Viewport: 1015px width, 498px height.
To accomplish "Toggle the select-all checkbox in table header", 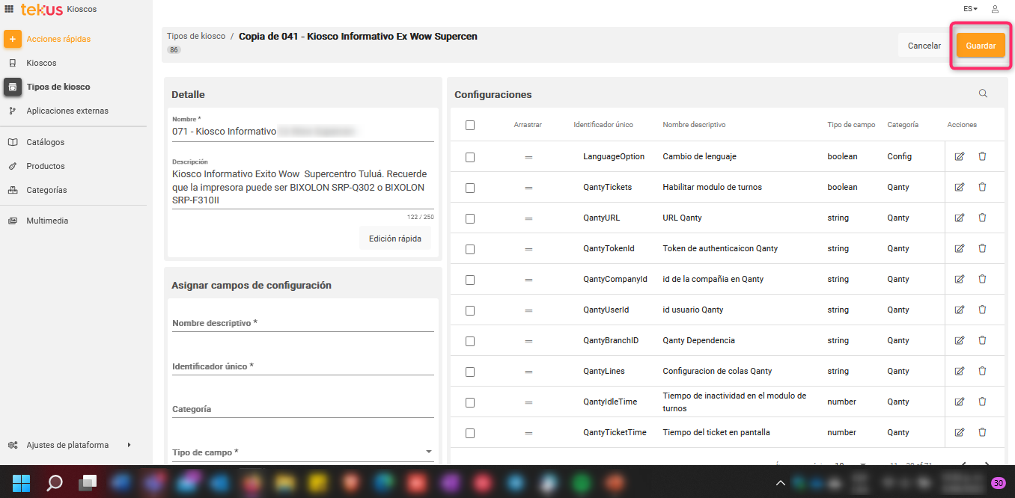I will [470, 125].
